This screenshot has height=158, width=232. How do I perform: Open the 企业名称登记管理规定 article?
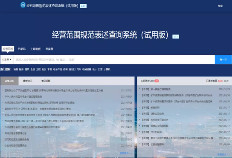15,146
